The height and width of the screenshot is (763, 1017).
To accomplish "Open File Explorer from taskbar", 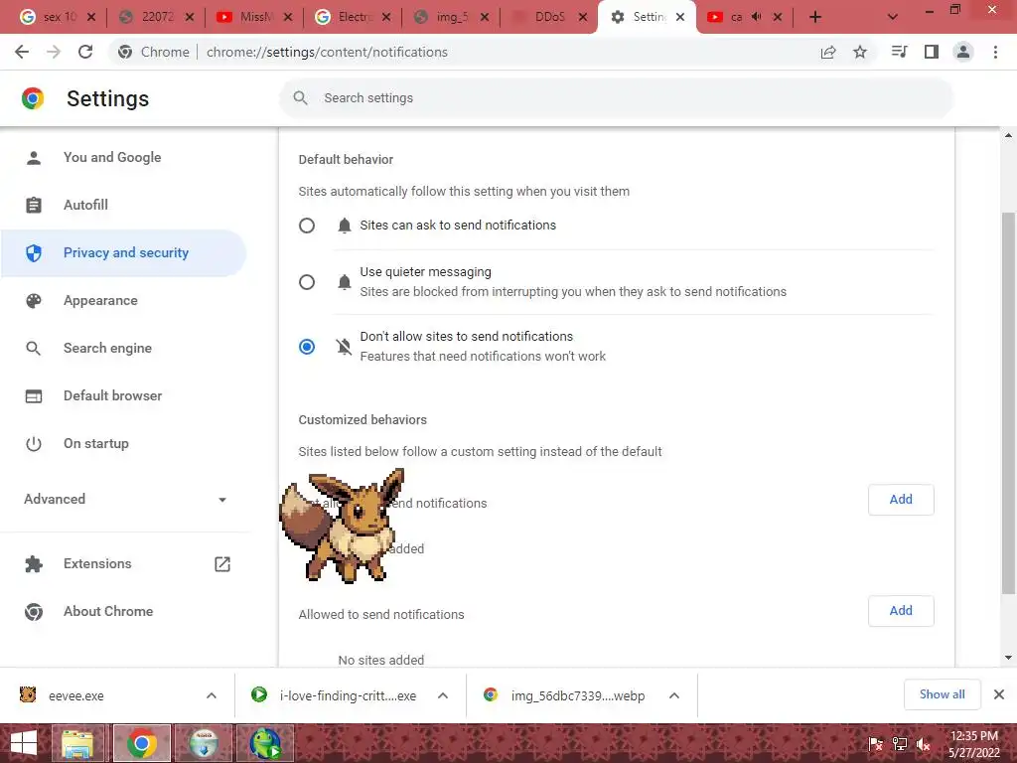I will [77, 743].
